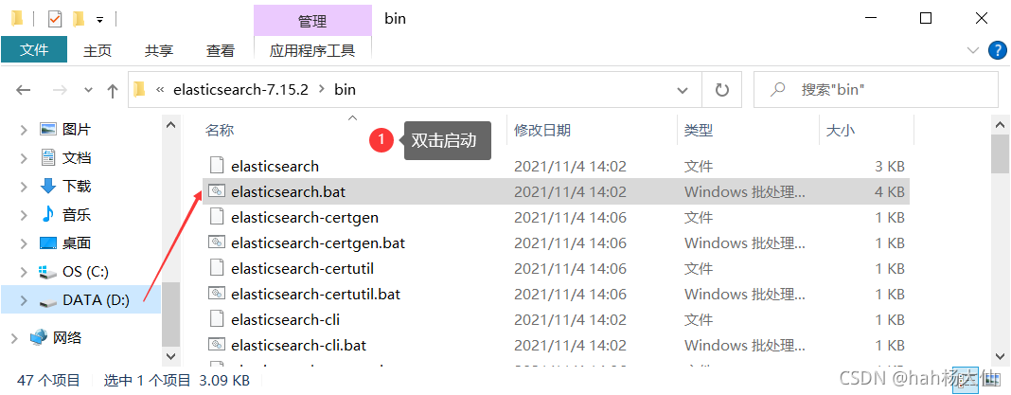The height and width of the screenshot is (395, 1011).
Task: Open the 应用程序工具 tab
Action: point(312,50)
